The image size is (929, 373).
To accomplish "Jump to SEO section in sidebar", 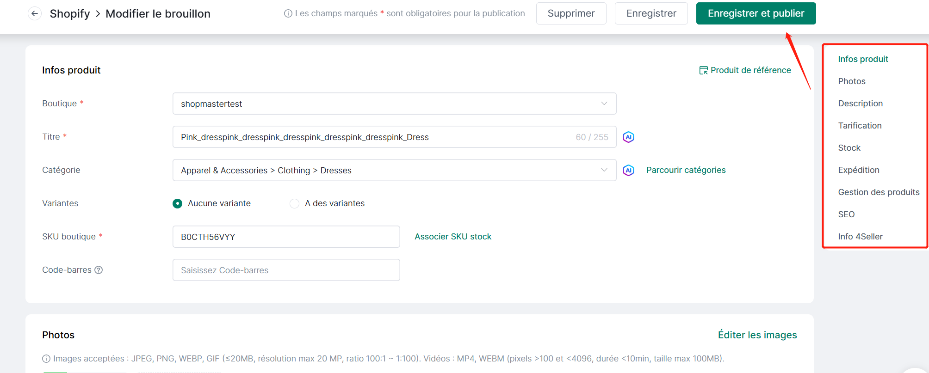I will (846, 214).
